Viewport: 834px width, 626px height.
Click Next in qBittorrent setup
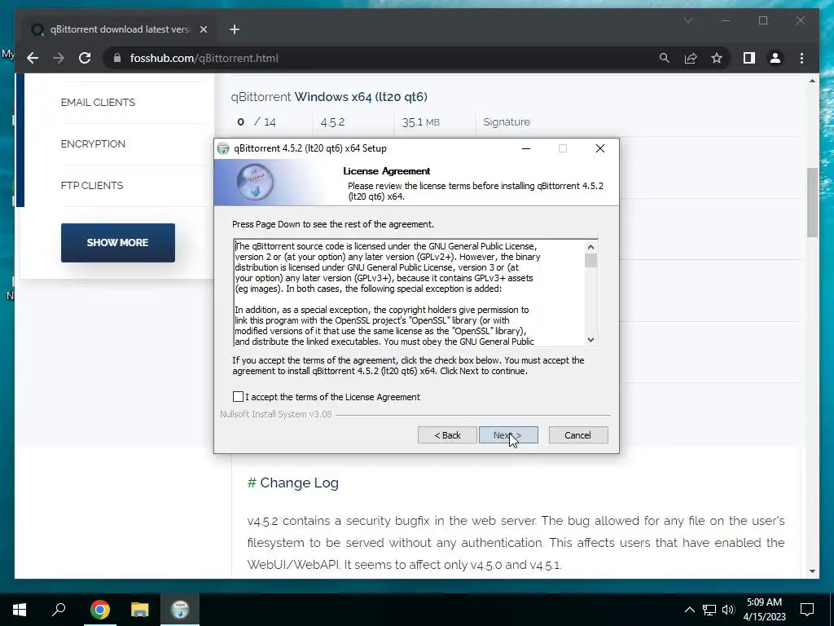[508, 435]
